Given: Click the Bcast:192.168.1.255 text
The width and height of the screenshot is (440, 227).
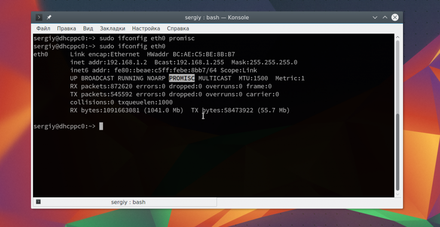Looking at the screenshot, I should click(189, 62).
